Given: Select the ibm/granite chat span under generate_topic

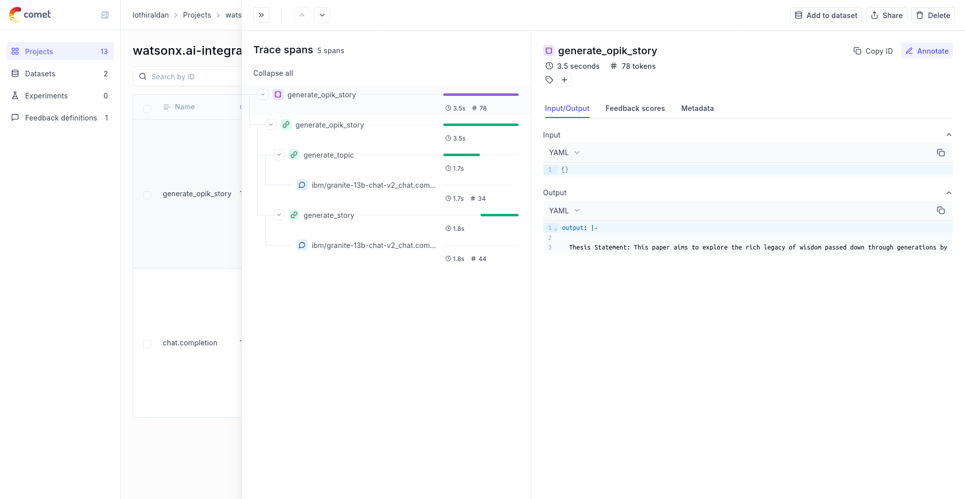Looking at the screenshot, I should pos(373,185).
